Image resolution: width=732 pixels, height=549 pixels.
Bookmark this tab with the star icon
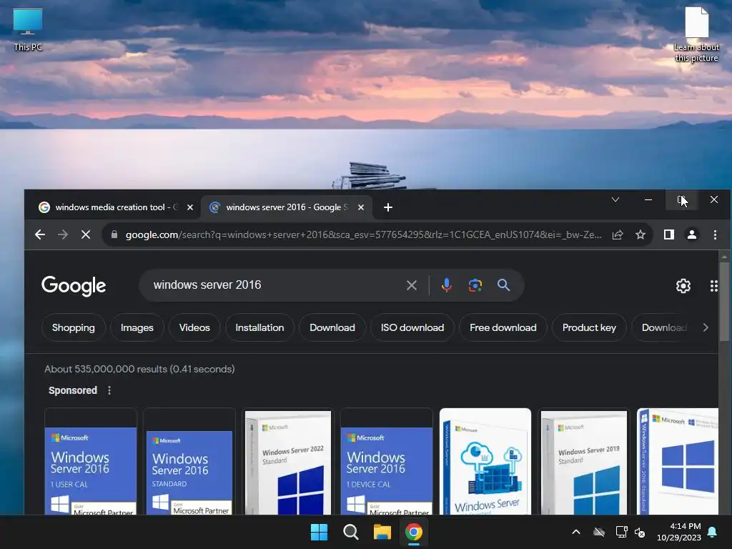[x=640, y=234]
